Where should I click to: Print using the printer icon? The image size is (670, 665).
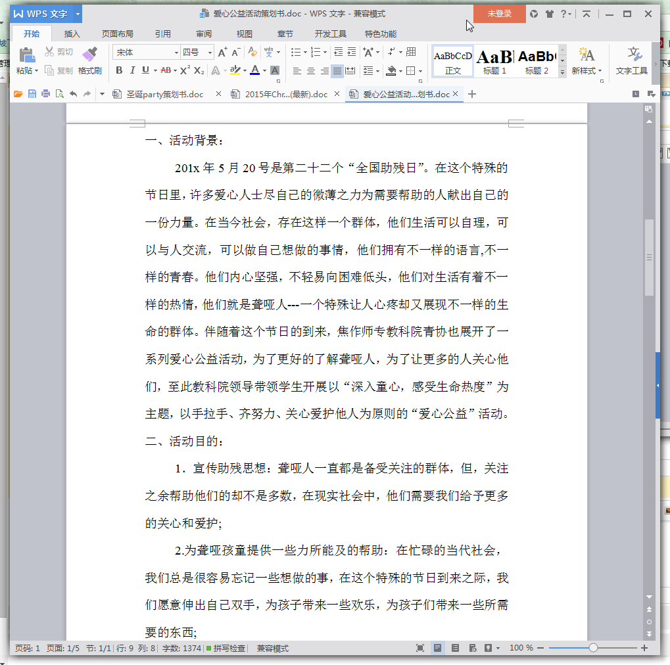point(46,94)
